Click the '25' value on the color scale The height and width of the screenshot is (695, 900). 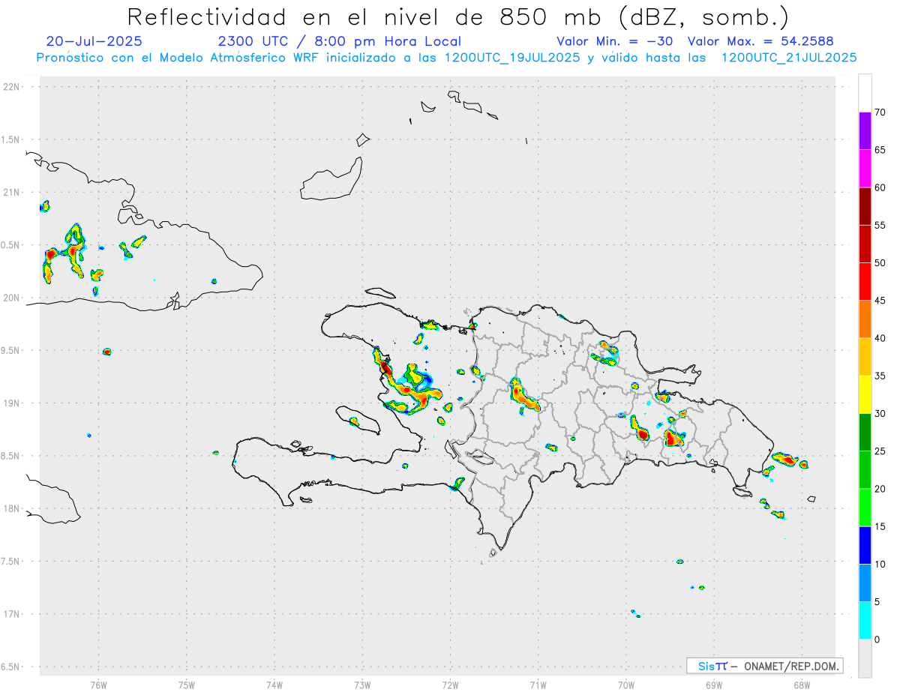[880, 451]
